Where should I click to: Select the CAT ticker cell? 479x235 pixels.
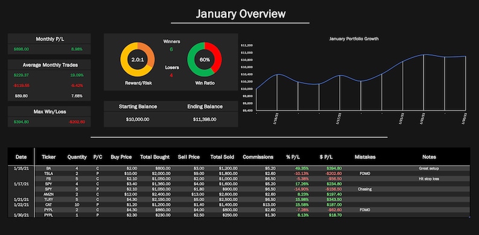(49, 205)
